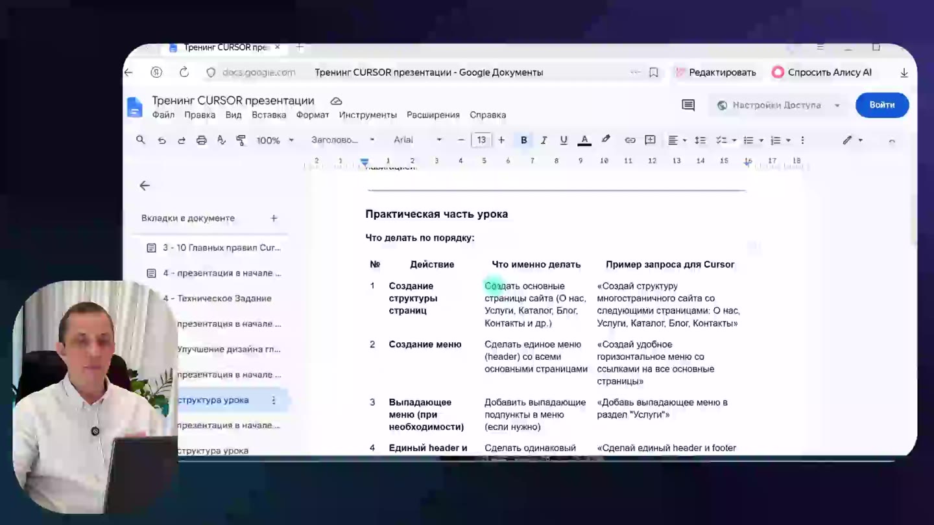934x525 pixels.
Task: Open a new browser tab
Action: pyautogui.click(x=300, y=47)
